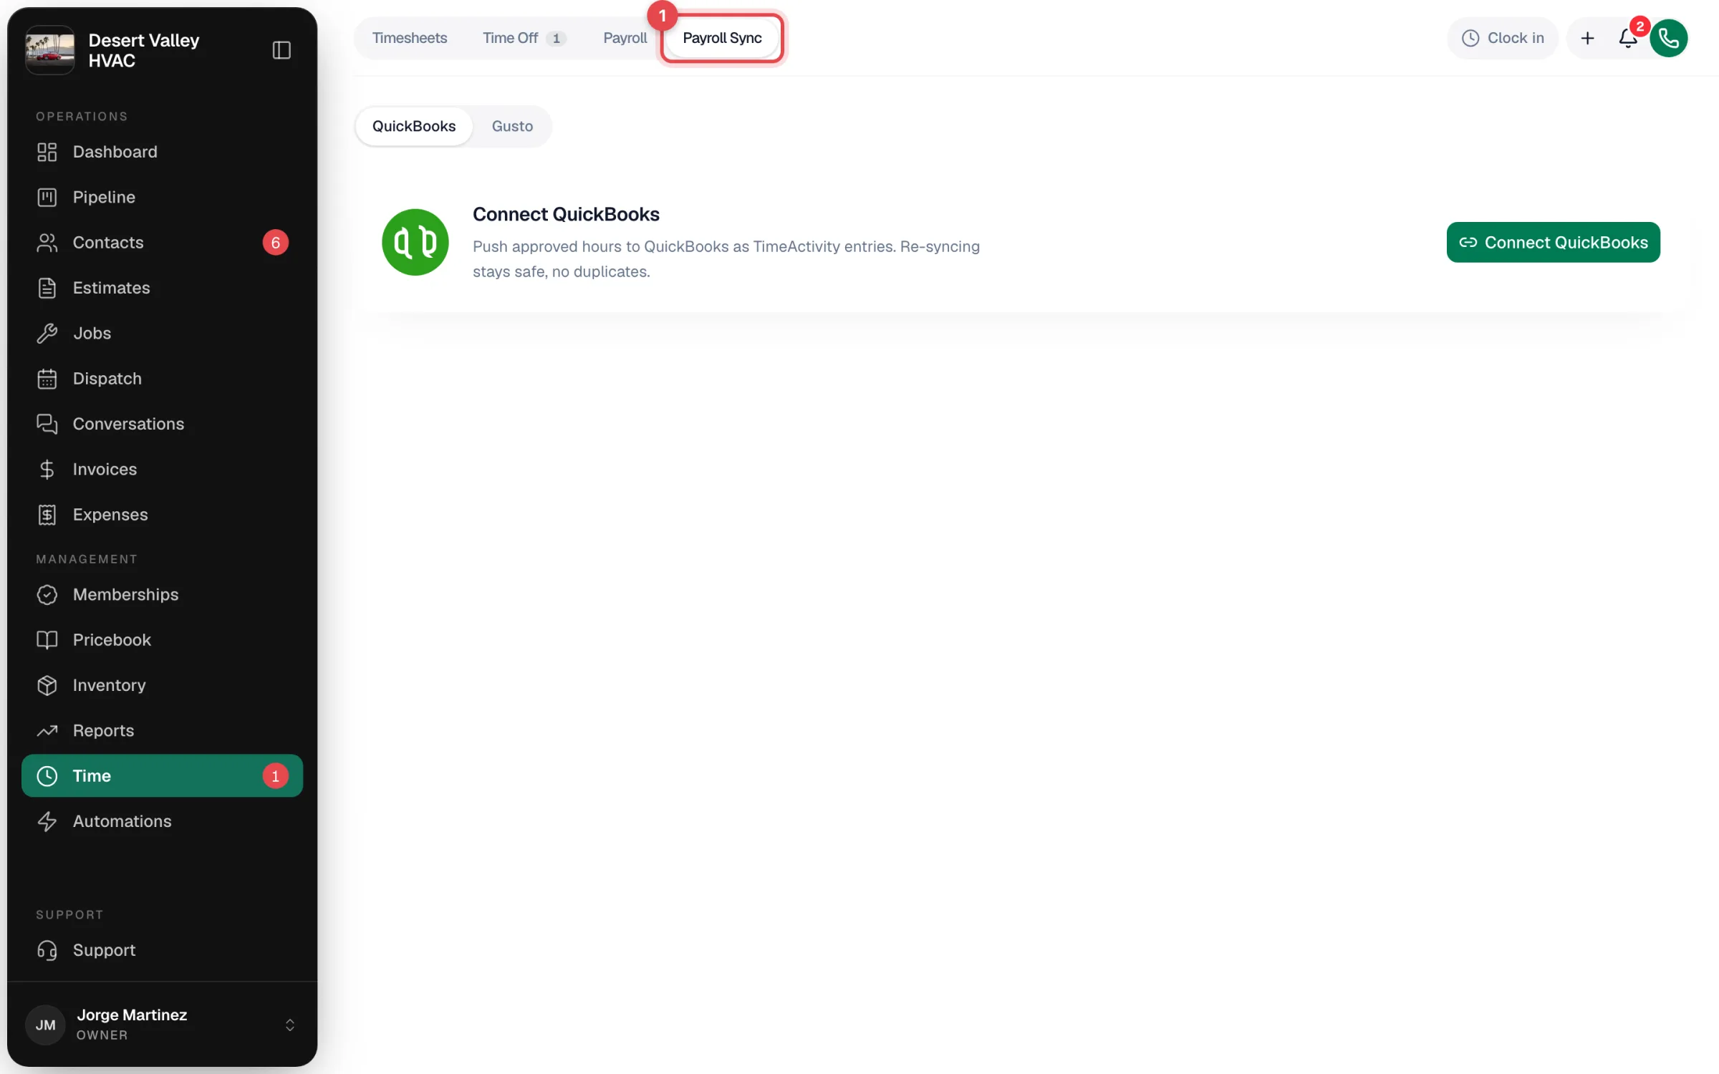Click the OWNER role label
1719x1074 pixels.
pyautogui.click(x=102, y=1035)
